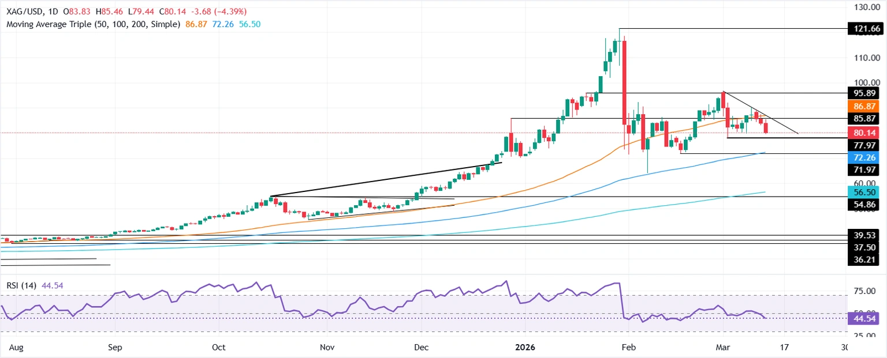Select the 1D timeframe label
This screenshot has height=358, width=887.
click(x=53, y=10)
